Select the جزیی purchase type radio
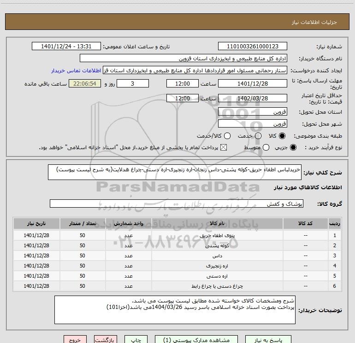 point(293,147)
